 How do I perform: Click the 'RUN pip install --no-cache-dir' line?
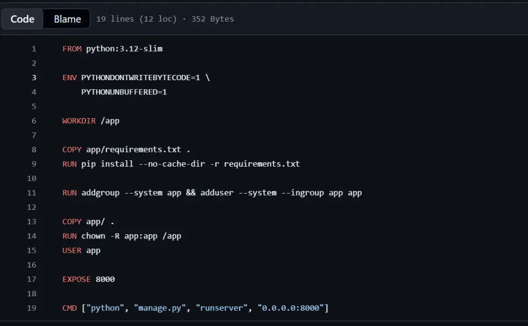click(x=181, y=164)
